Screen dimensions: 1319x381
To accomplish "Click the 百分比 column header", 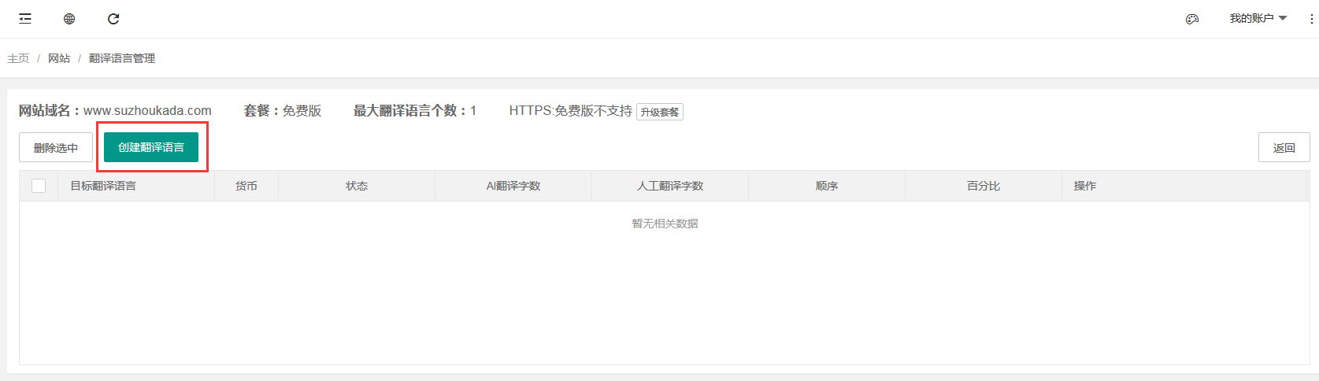I will (x=984, y=186).
